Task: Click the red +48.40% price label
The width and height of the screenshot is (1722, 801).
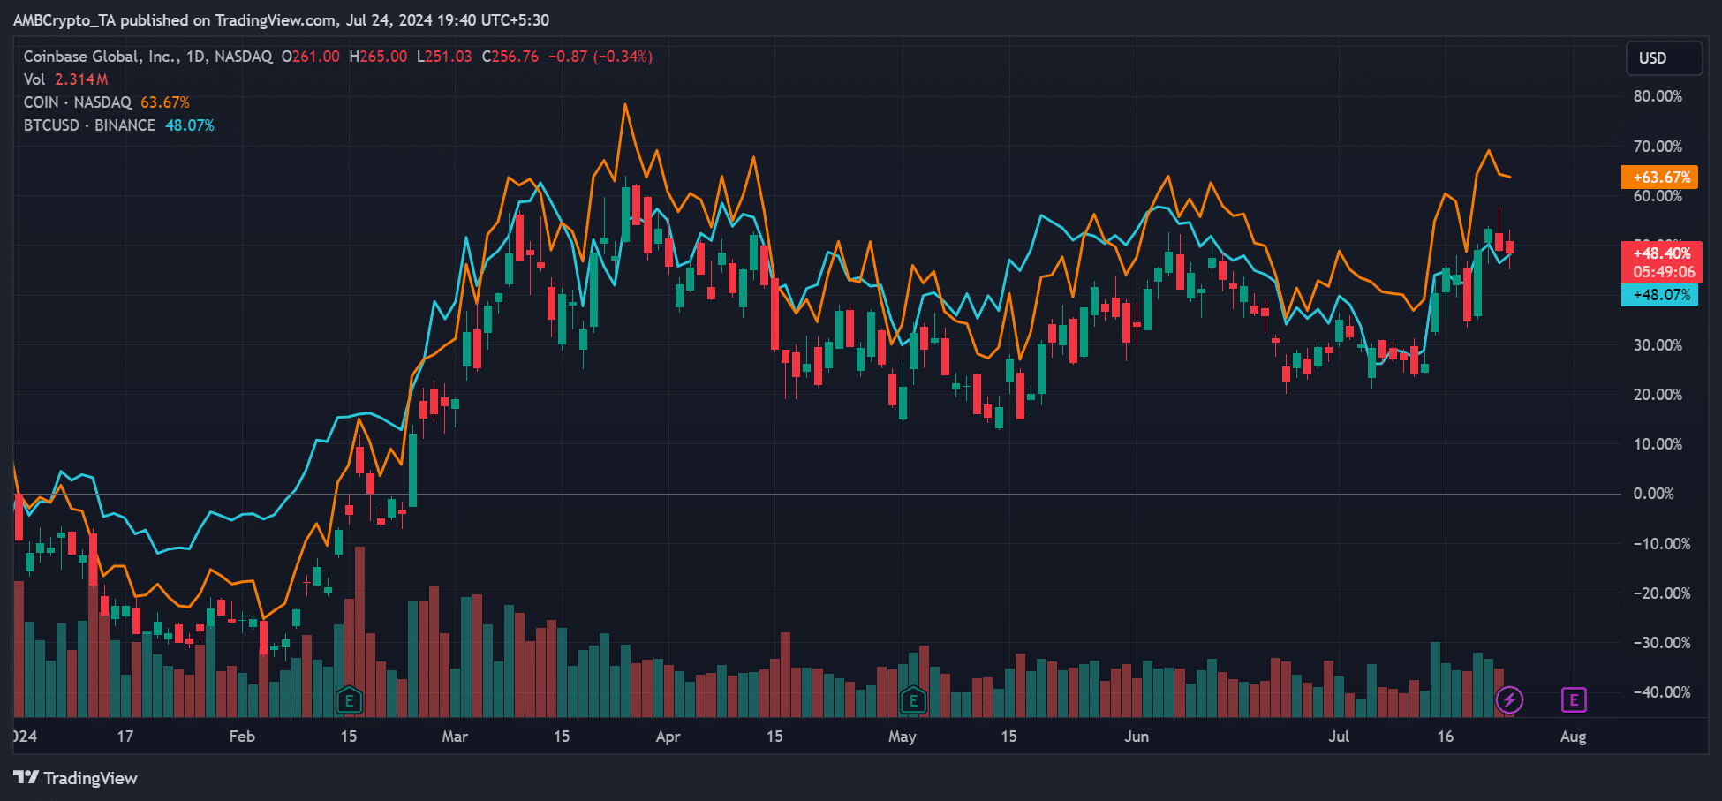Action: click(x=1661, y=262)
